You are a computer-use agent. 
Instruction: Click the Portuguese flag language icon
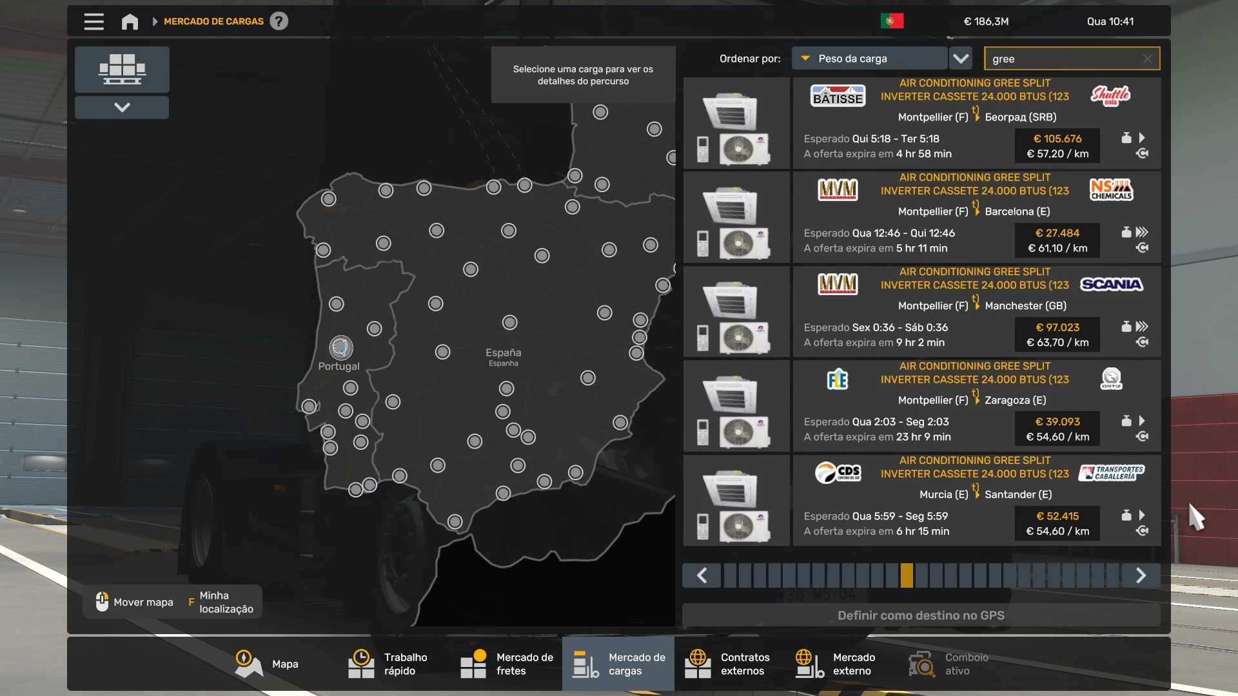(x=892, y=21)
